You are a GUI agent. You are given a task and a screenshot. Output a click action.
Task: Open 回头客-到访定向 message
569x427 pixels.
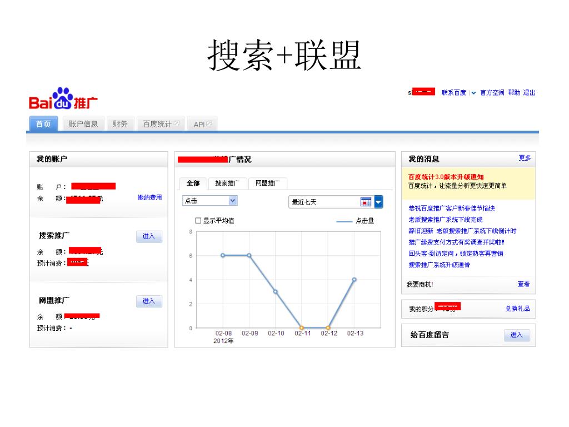click(456, 254)
